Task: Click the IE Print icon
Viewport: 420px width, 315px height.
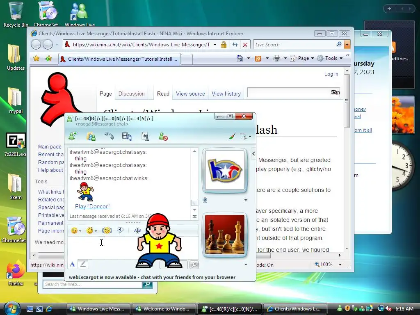Action: tap(277, 58)
